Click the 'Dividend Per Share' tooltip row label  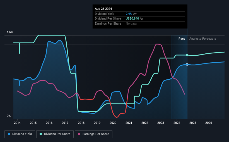108,19
